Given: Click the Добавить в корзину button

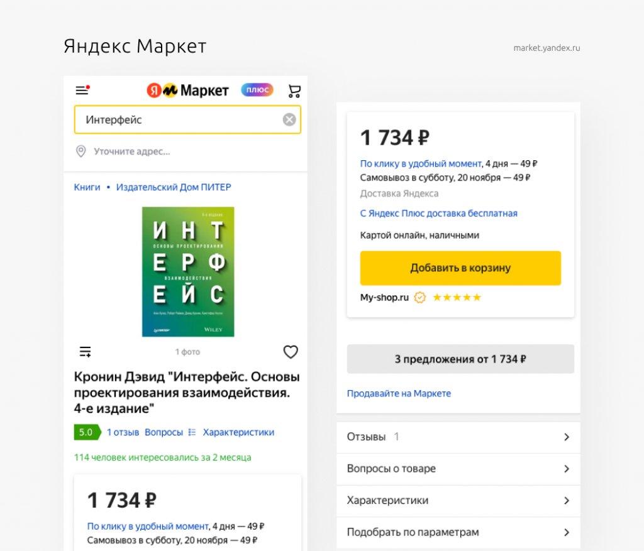Looking at the screenshot, I should pyautogui.click(x=460, y=268).
